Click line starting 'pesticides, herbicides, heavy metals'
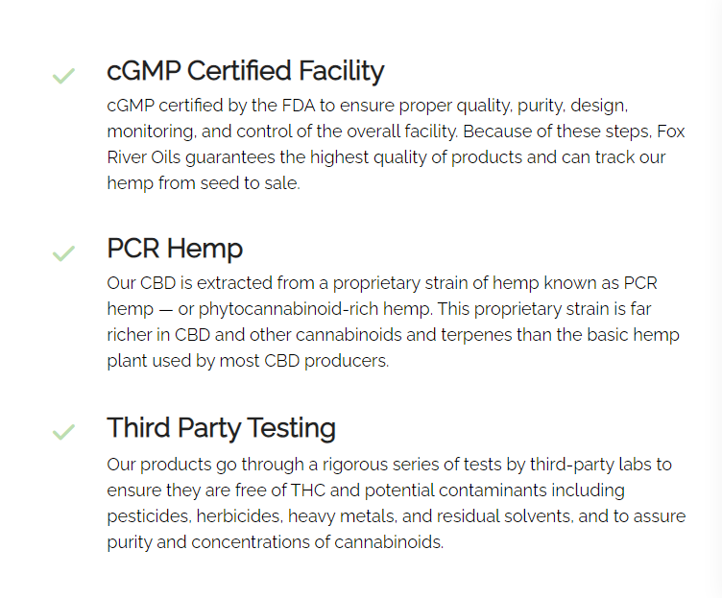 (x=397, y=516)
